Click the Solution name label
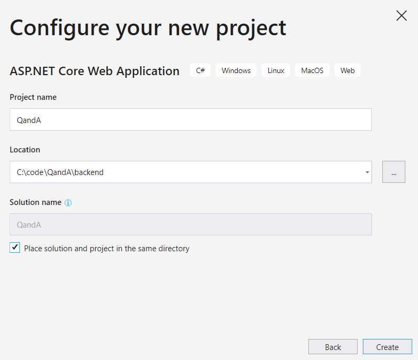The height and width of the screenshot is (360, 418). 36,202
